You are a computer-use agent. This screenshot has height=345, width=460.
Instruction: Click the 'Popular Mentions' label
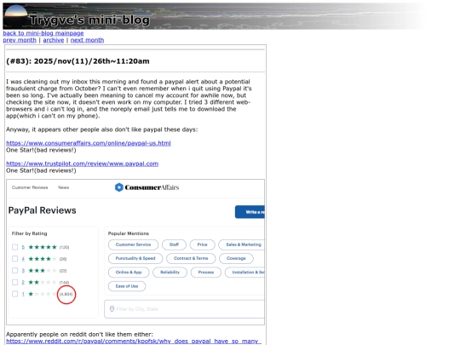[129, 233]
